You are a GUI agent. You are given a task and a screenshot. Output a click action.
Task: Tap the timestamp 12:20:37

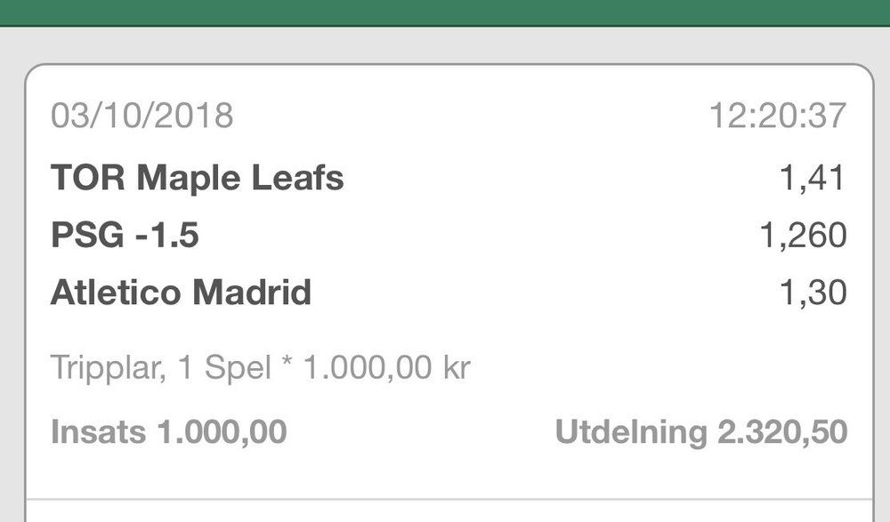pyautogui.click(x=777, y=116)
